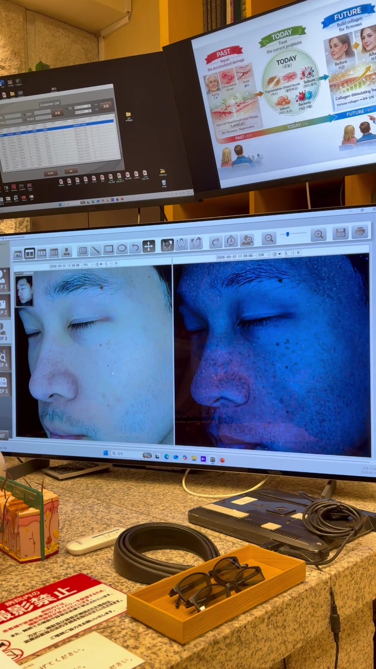
Task: Select the highlighted face view icon
Action: [167, 245]
